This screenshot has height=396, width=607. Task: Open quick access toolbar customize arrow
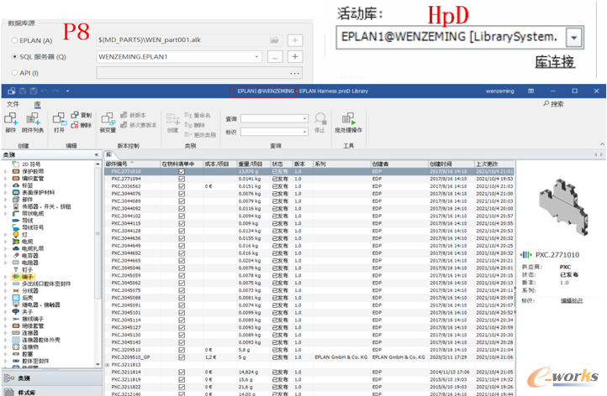67,91
